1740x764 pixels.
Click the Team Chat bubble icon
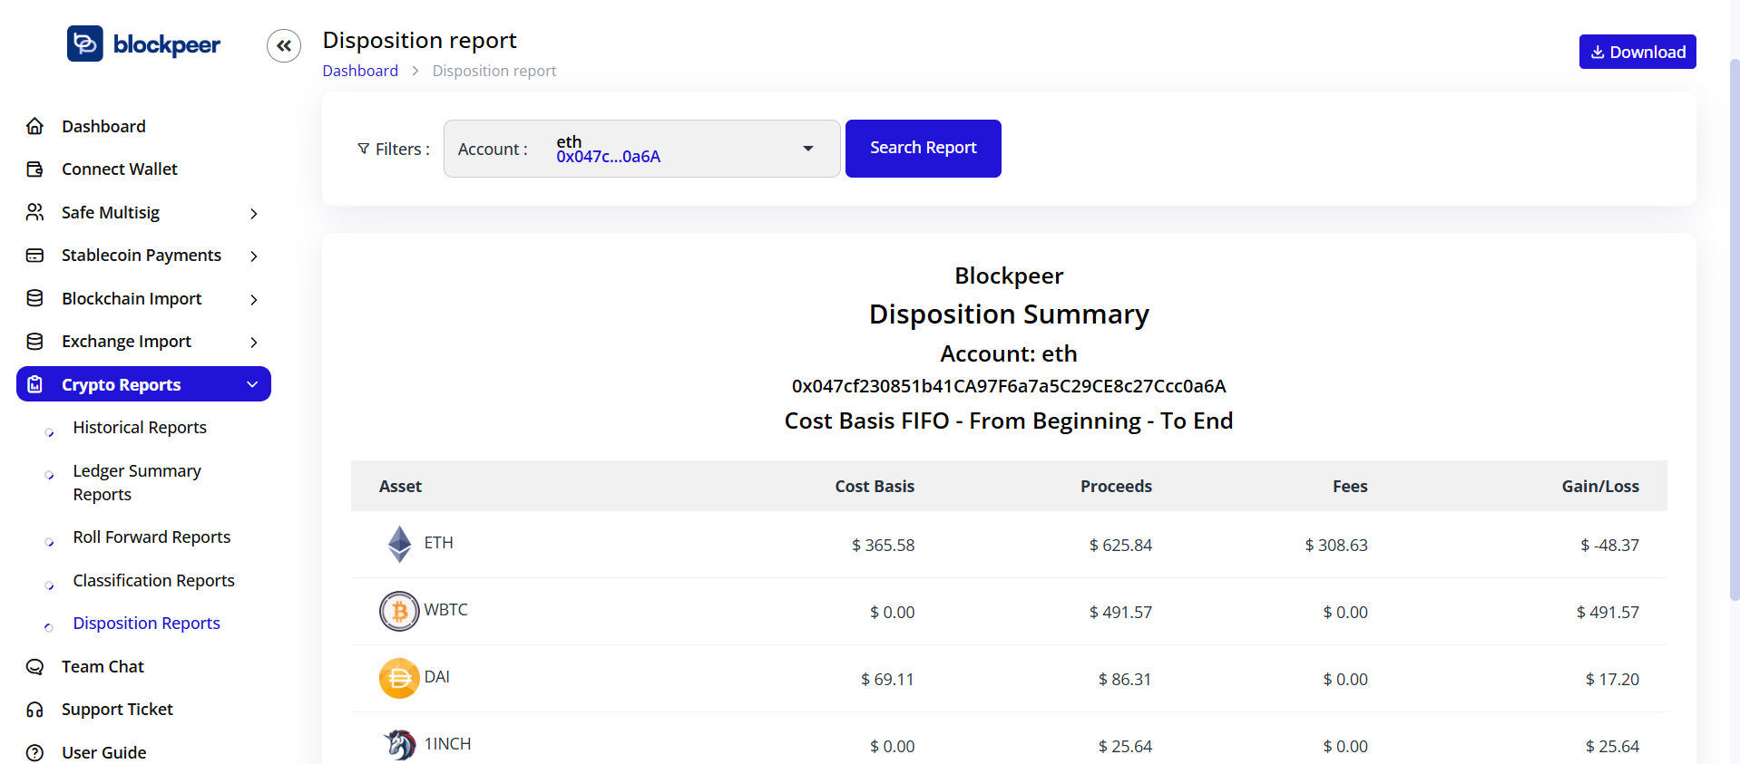[34, 667]
